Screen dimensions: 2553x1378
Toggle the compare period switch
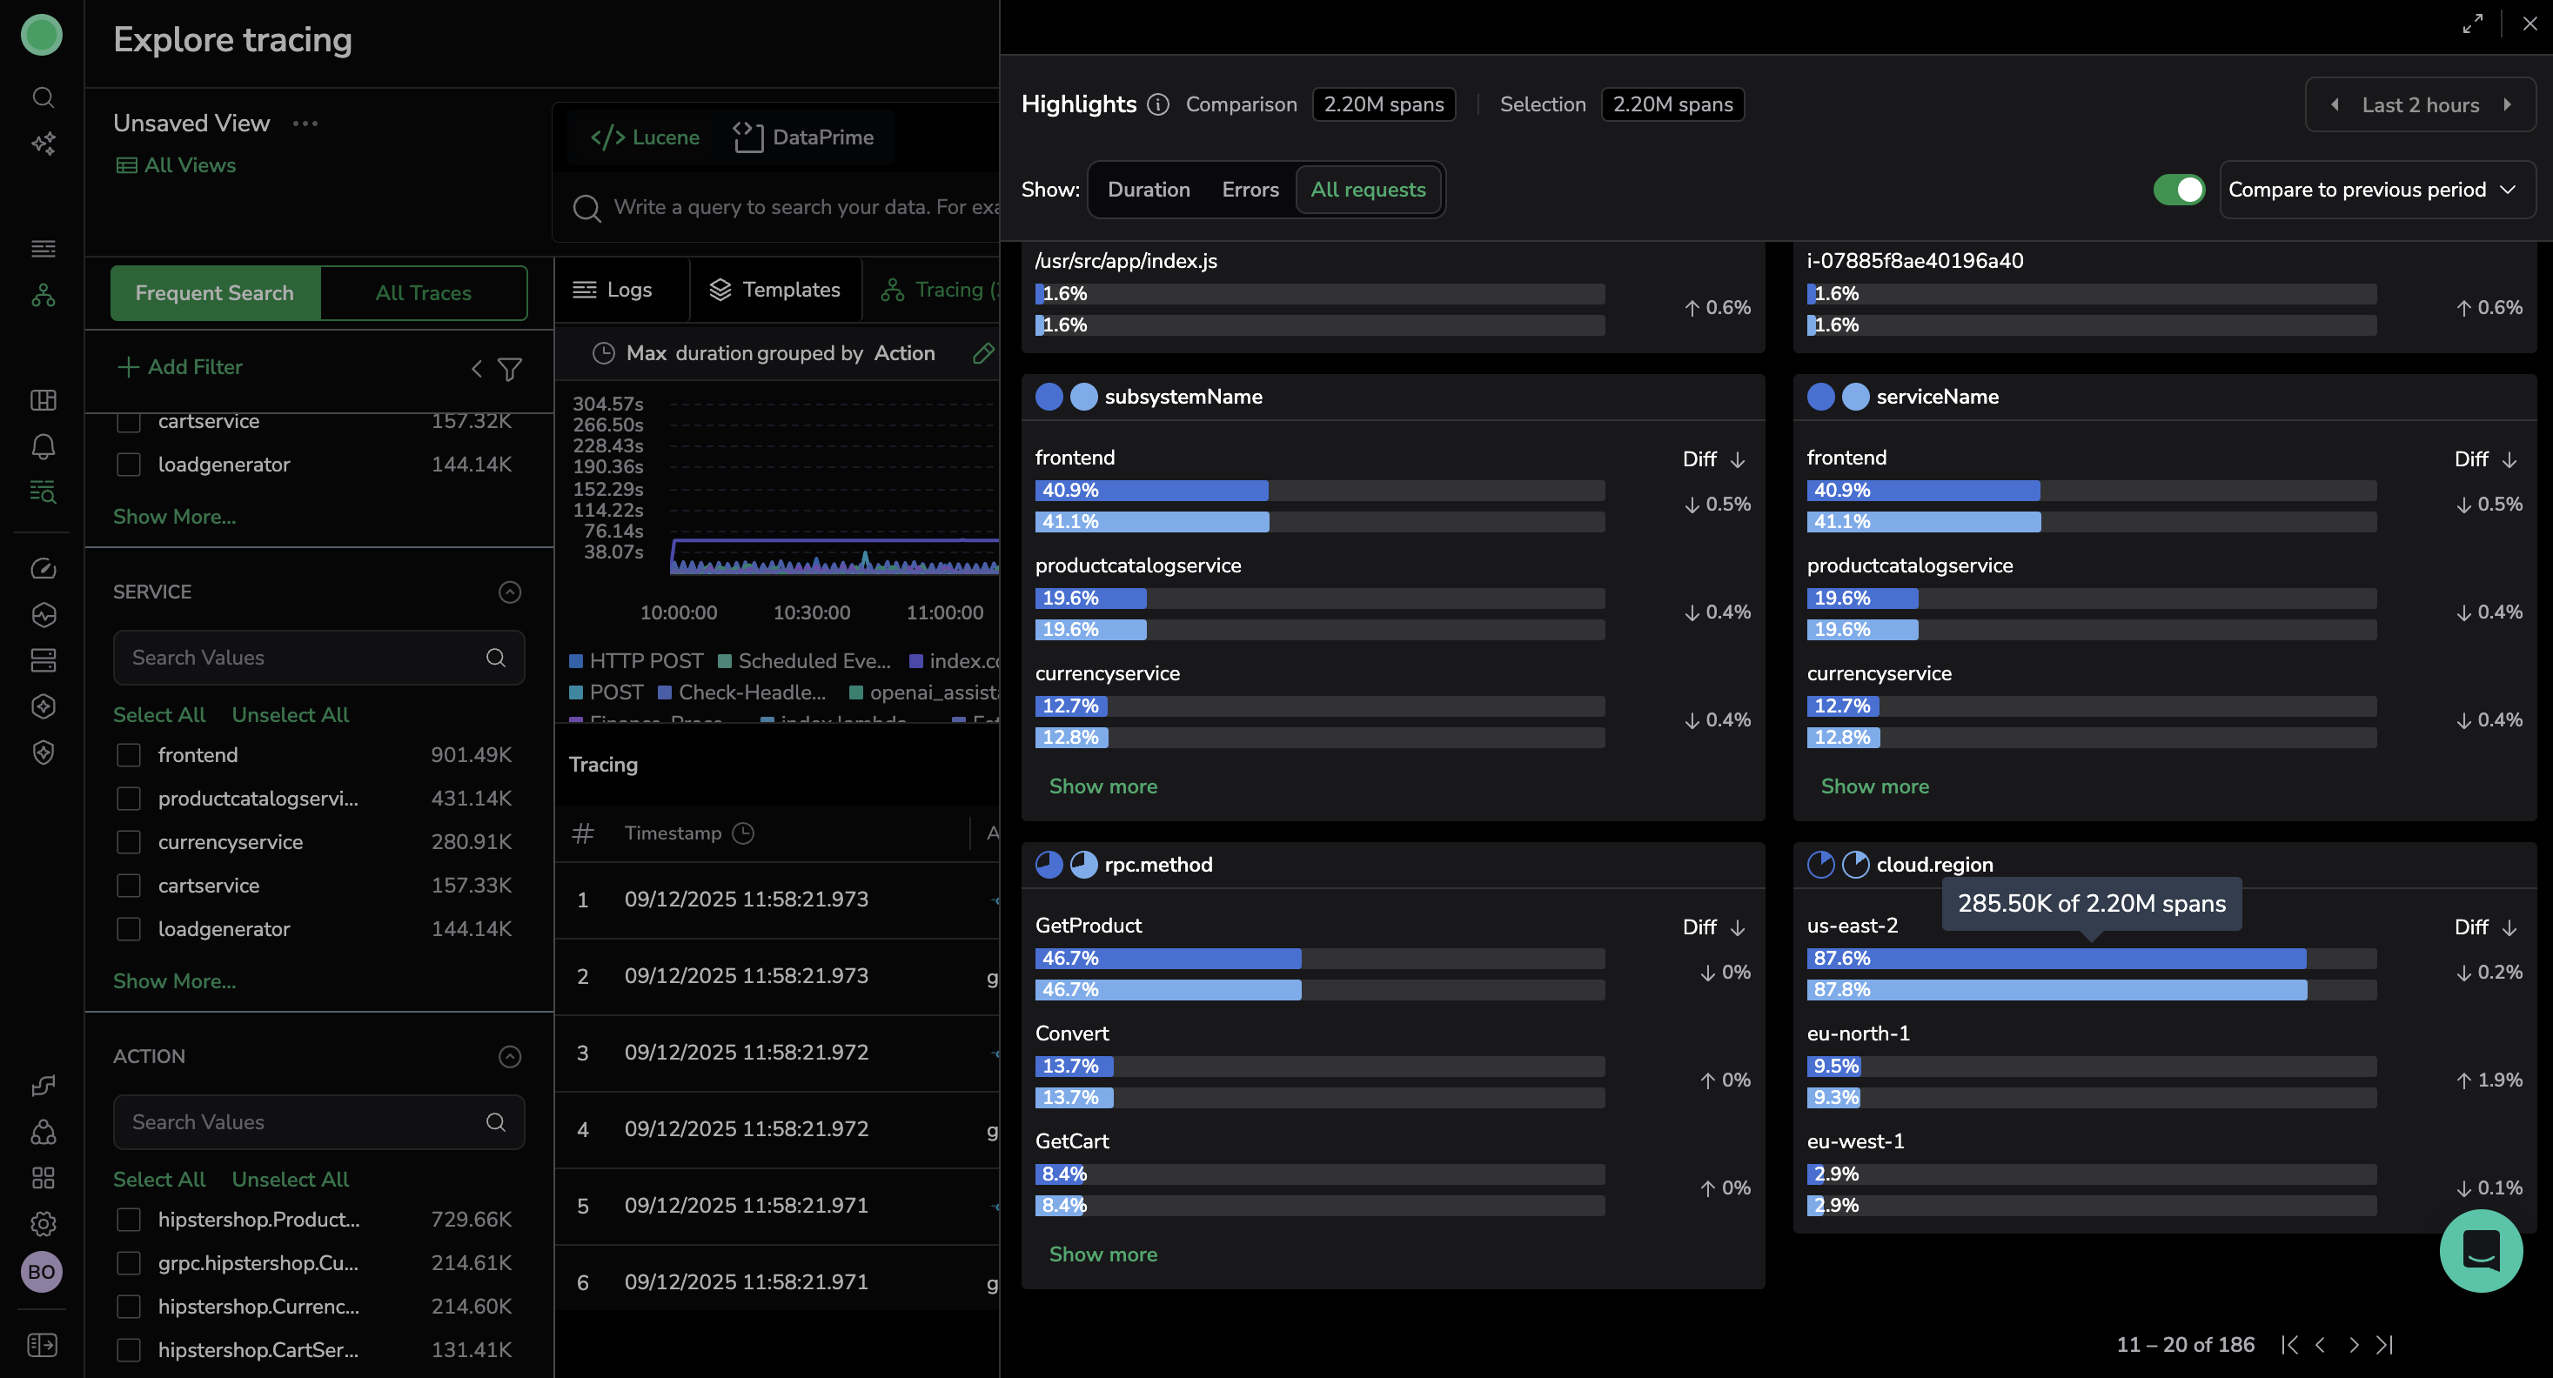pos(2178,190)
